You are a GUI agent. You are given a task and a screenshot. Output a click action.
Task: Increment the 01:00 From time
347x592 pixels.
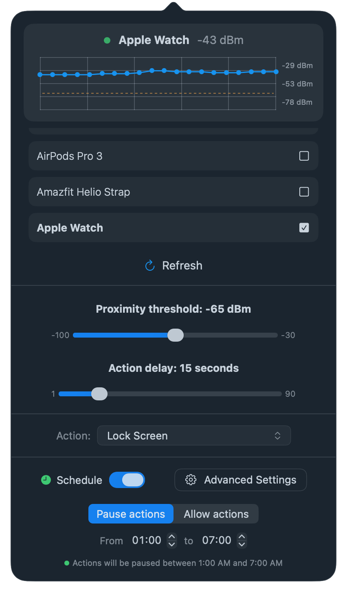[171, 537]
